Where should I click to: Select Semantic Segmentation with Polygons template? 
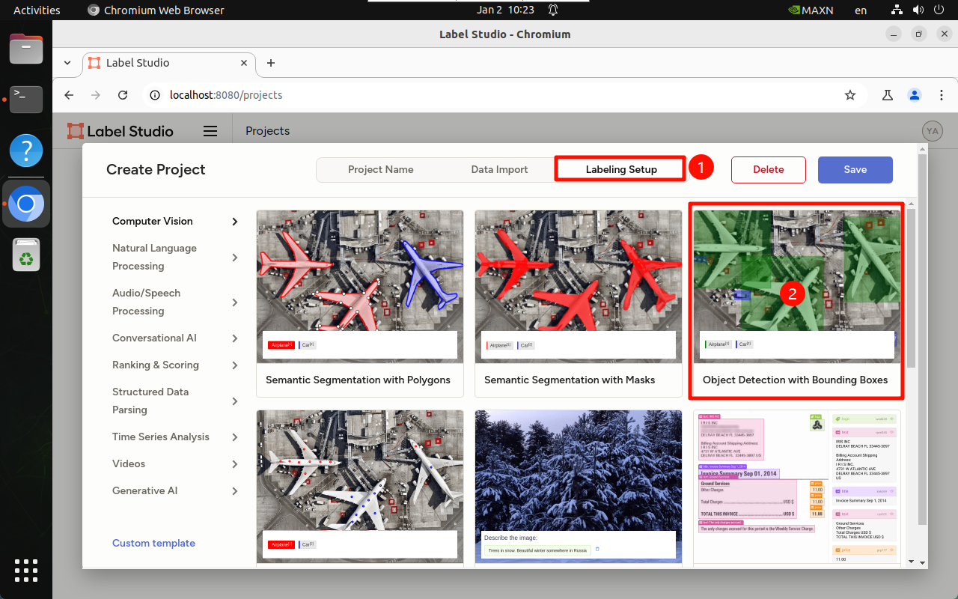coord(359,303)
